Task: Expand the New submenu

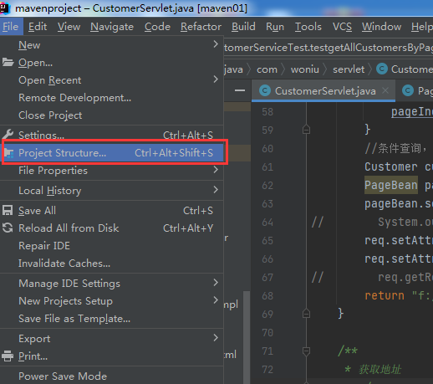Action: point(112,45)
